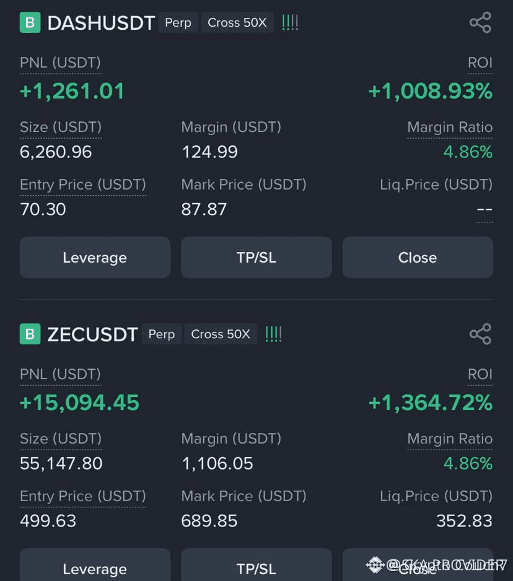Open ZECUSDT Cross 50X margin mode
The height and width of the screenshot is (581, 513).
coord(221,334)
